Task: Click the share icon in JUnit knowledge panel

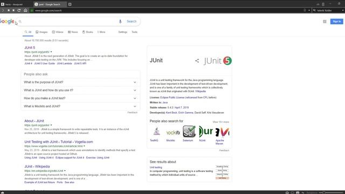Action: click(x=197, y=61)
